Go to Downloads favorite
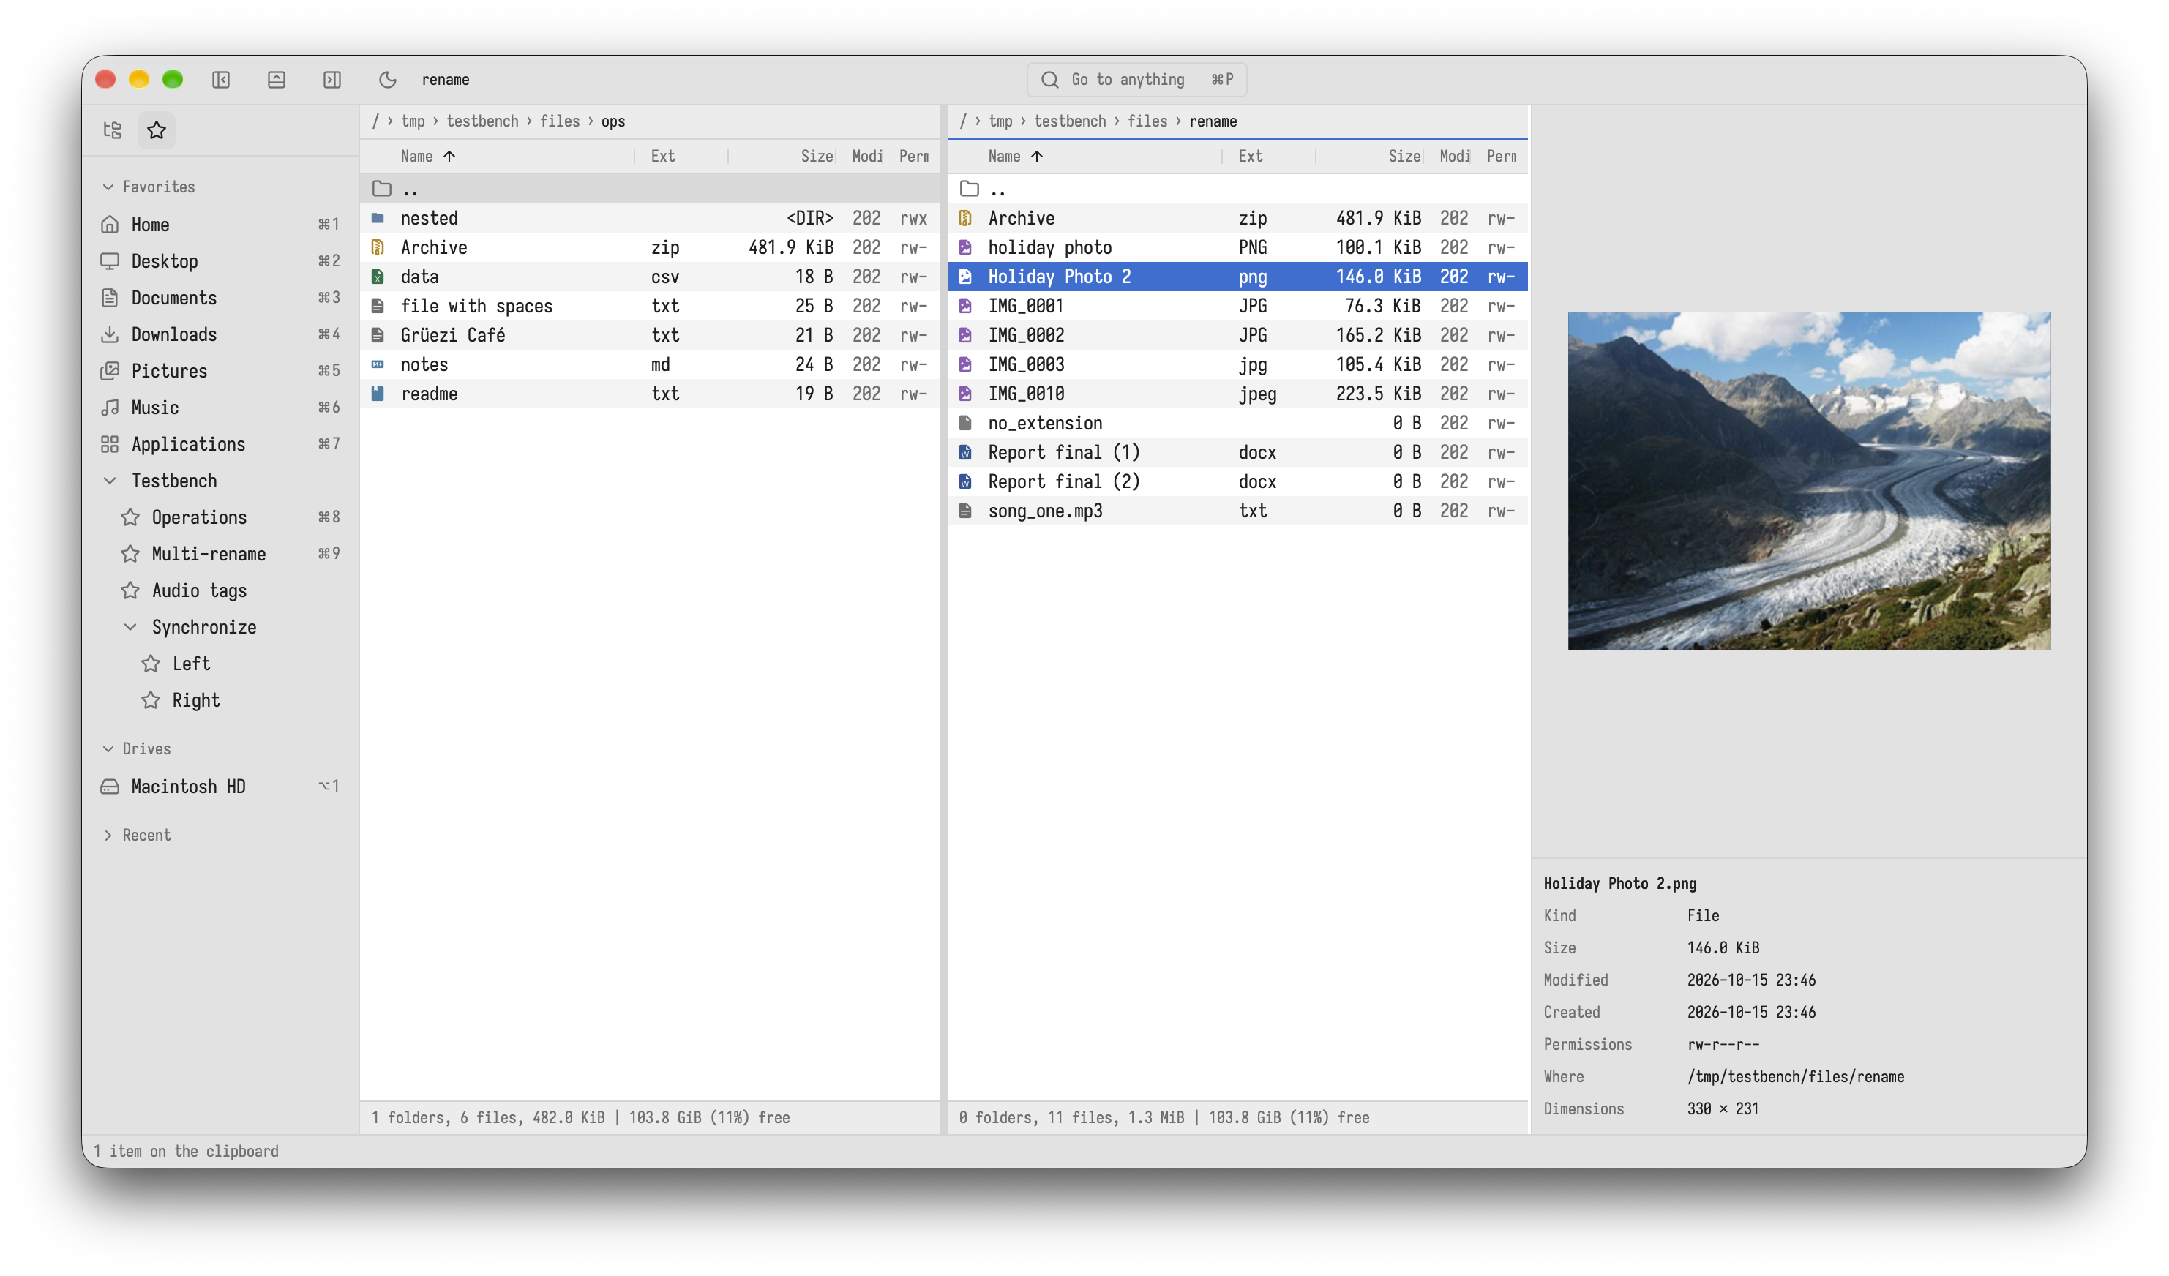The width and height of the screenshot is (2169, 1276). tap(221, 334)
